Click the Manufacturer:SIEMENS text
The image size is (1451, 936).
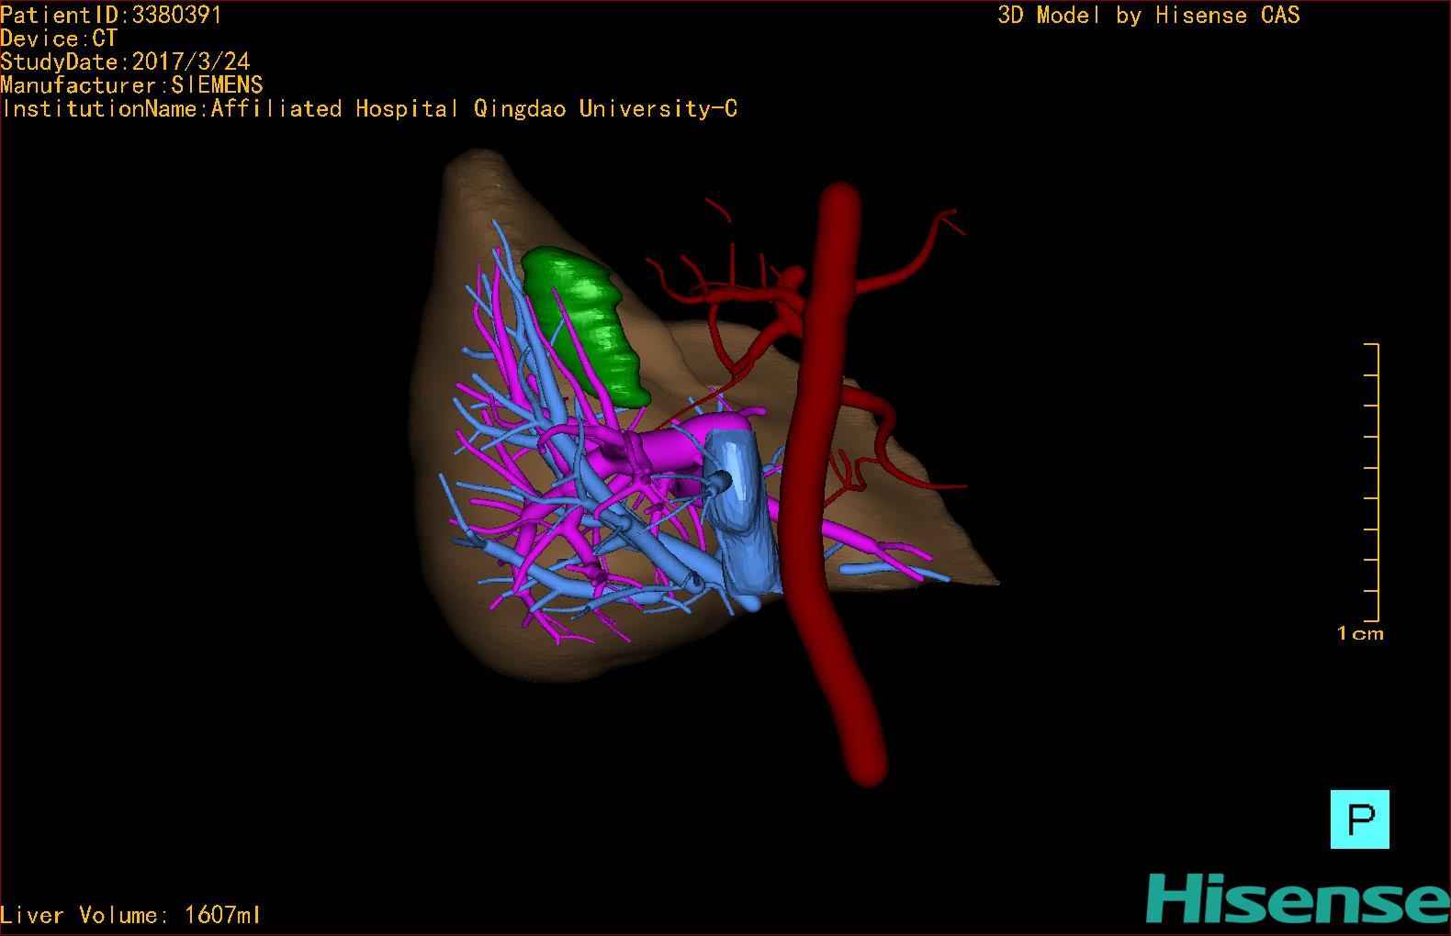coord(131,85)
